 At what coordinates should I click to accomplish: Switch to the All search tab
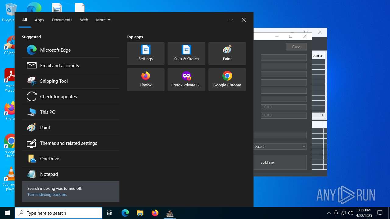pos(25,20)
